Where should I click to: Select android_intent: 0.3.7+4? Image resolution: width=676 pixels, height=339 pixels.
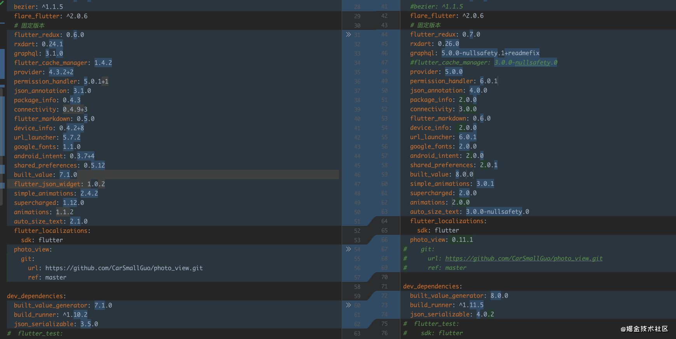pyautogui.click(x=54, y=156)
